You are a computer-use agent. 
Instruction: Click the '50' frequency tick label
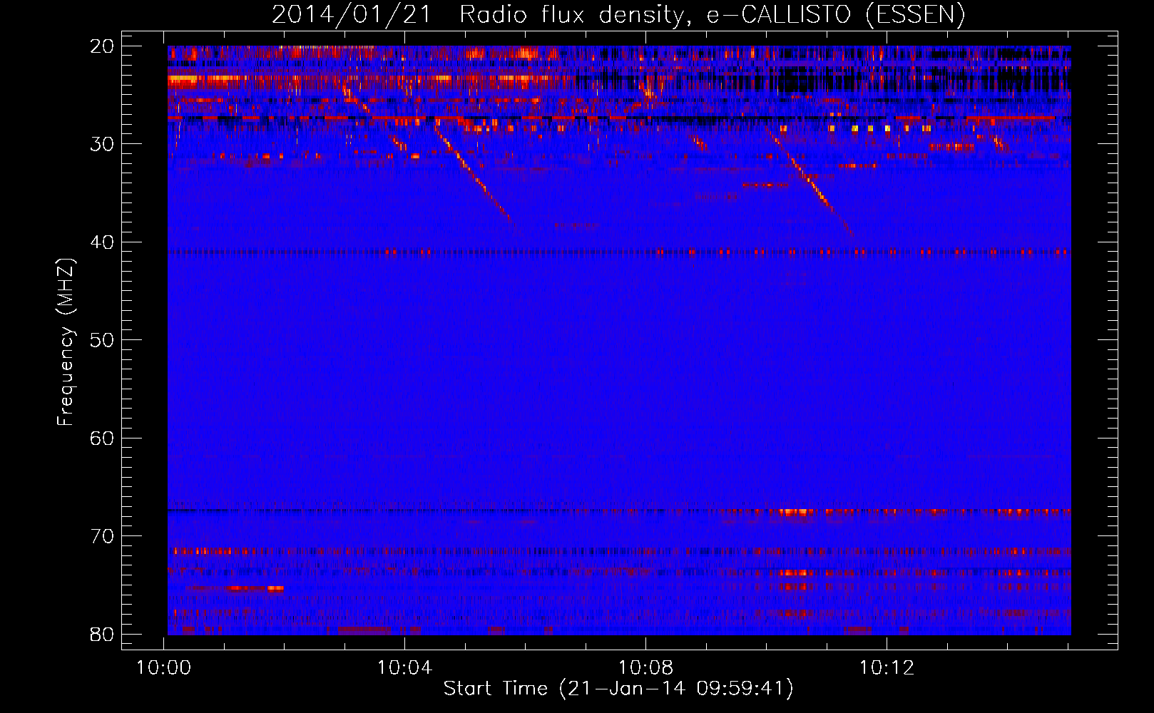(102, 340)
